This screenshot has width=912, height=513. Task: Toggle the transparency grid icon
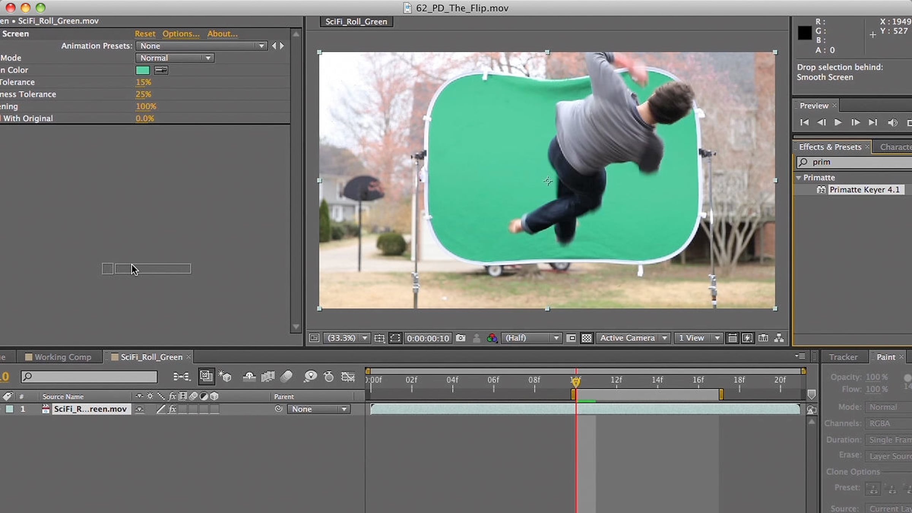coord(587,338)
